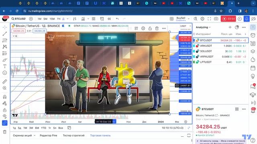Open watchlist advanced view pie icon

(x=237, y=27)
